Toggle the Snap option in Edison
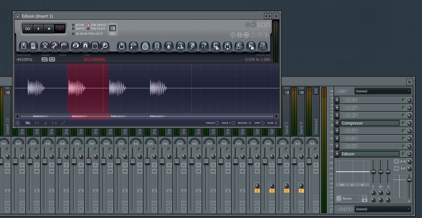Viewport: 422px width, 218px height. click(263, 123)
